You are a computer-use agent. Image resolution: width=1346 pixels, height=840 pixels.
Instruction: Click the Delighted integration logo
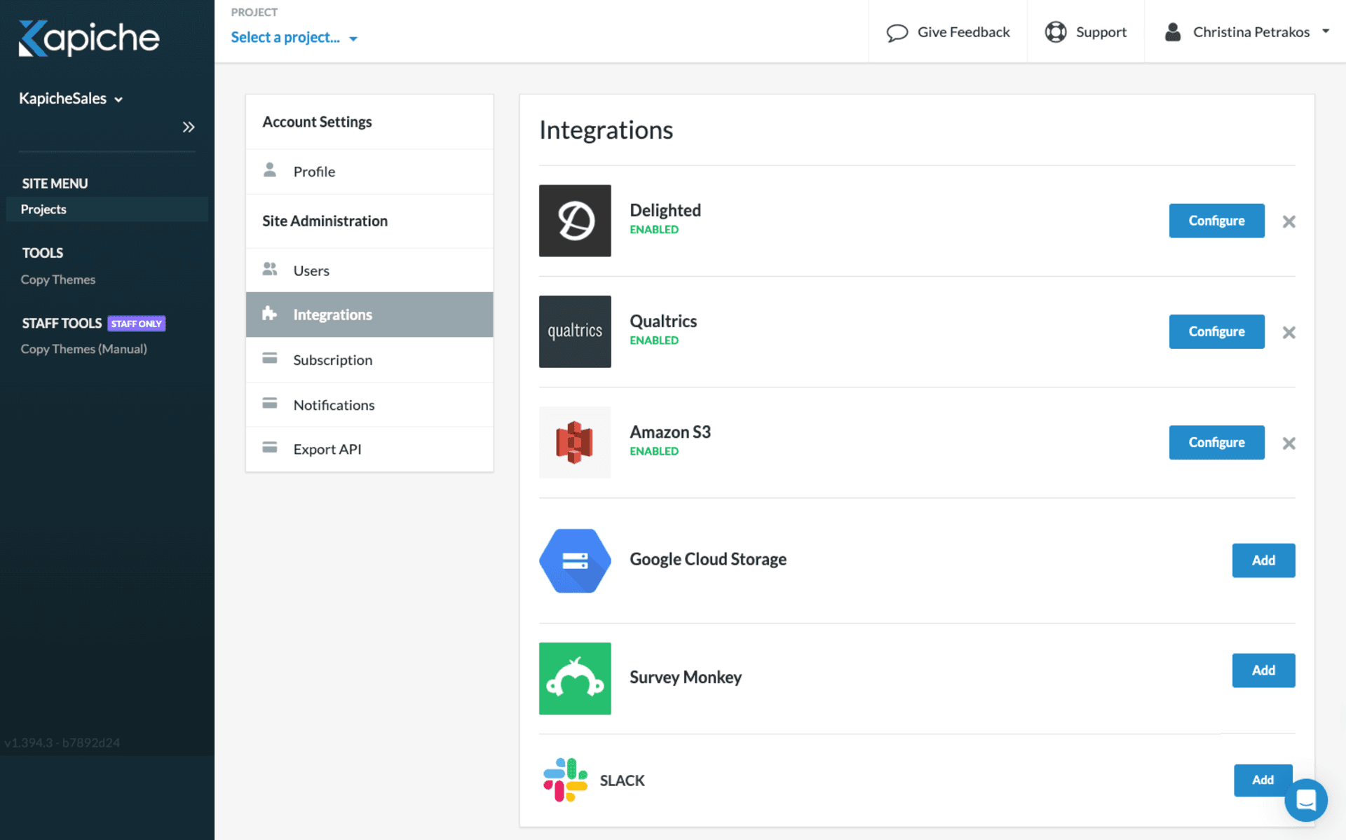point(574,221)
